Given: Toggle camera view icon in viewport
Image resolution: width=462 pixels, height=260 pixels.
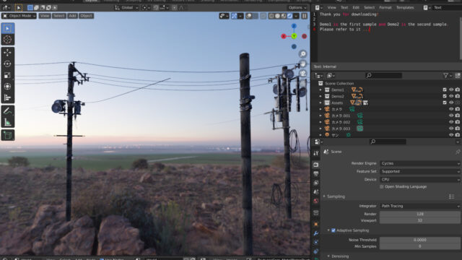Looking at the screenshot, I should coord(302,74).
